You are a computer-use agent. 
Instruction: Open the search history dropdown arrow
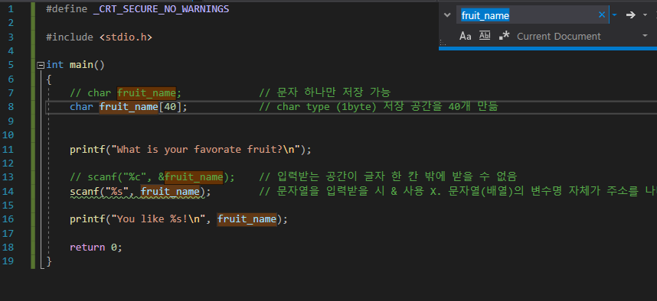[x=614, y=15]
